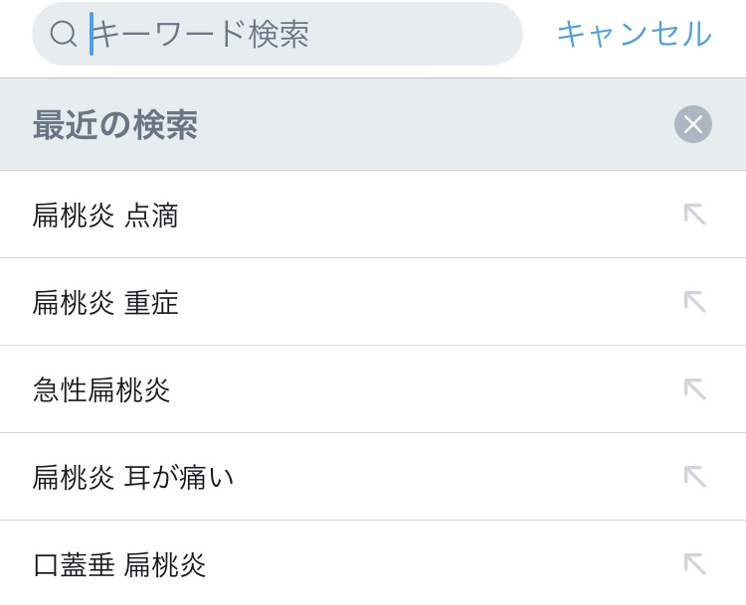Image resolution: width=746 pixels, height=605 pixels.
Task: Tap the arrow icon beside 口蓋垂 扁桃炎
Action: 694,564
